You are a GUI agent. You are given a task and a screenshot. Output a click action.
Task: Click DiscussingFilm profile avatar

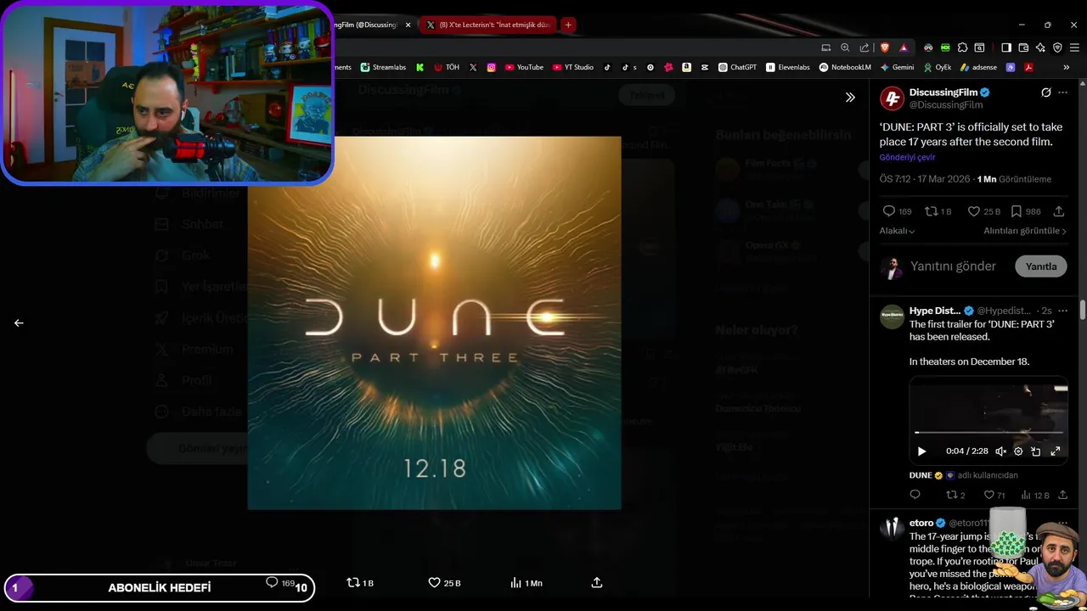click(892, 98)
